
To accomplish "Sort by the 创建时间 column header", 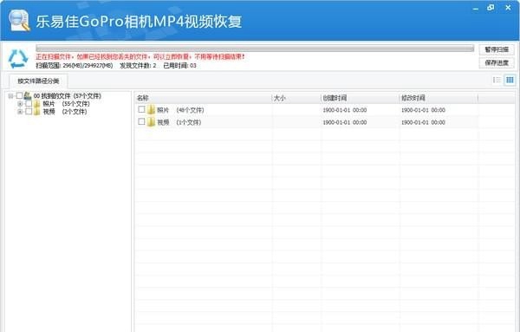I will (x=360, y=98).
